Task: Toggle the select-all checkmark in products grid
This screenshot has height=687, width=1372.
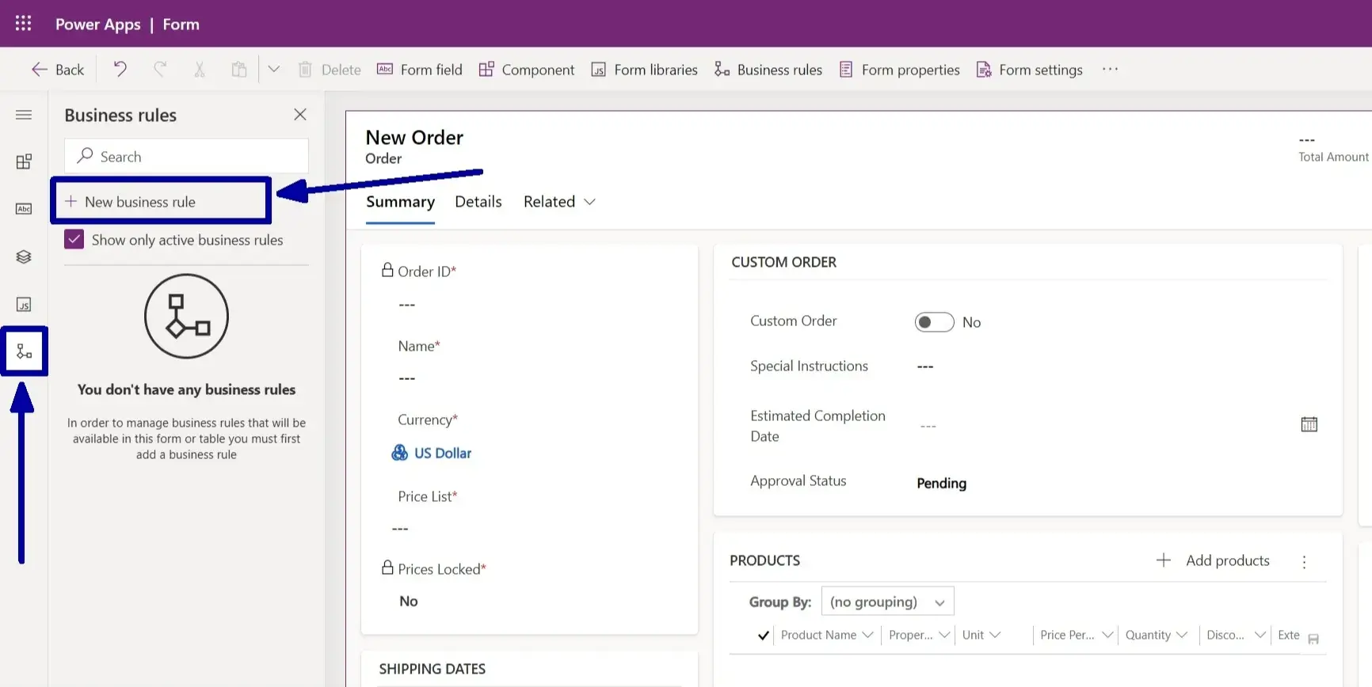Action: 764,635
